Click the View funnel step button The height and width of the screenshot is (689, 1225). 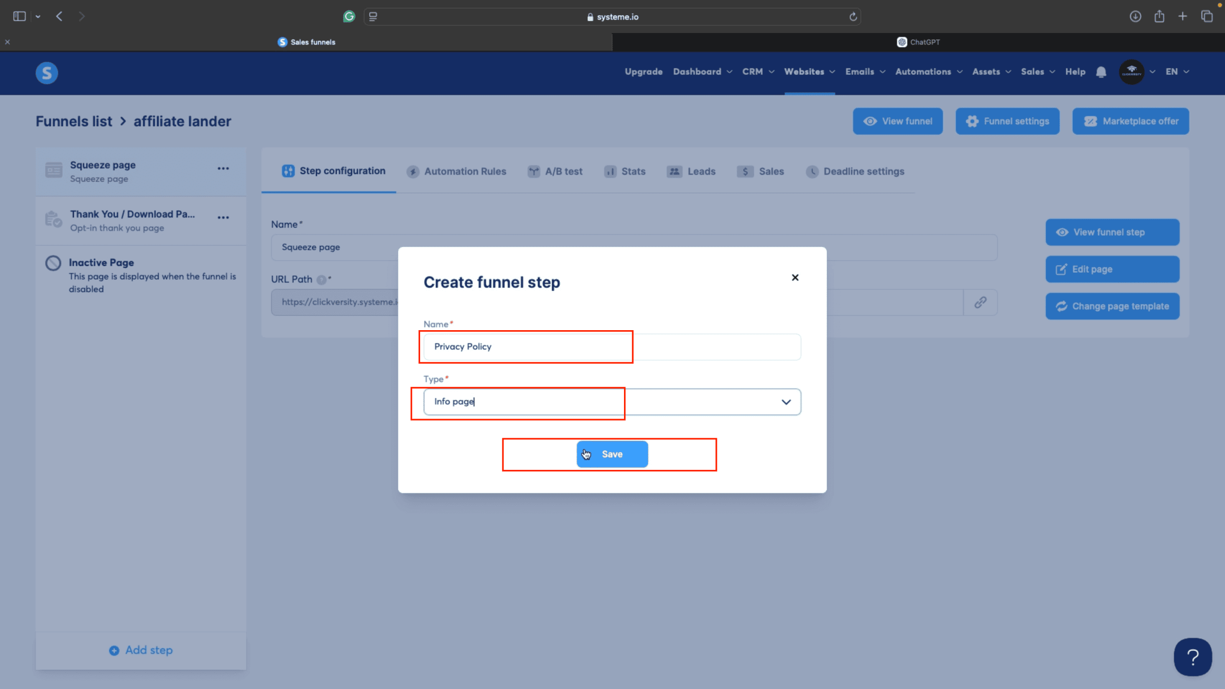[1113, 232]
